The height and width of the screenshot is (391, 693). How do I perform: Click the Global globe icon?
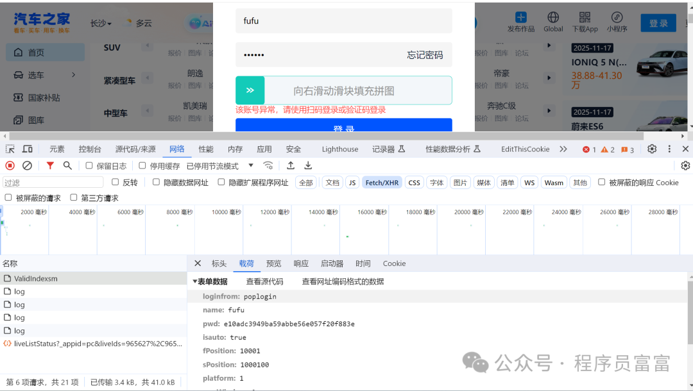tap(553, 17)
